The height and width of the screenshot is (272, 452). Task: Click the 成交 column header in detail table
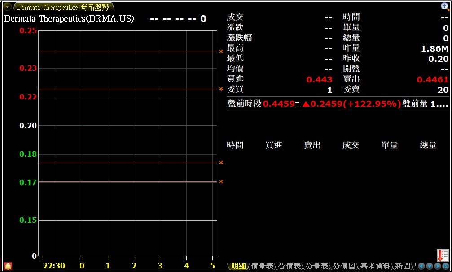click(351, 145)
